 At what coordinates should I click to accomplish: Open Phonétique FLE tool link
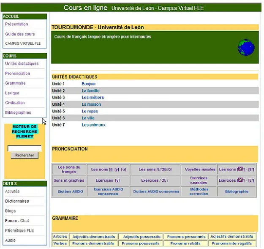pos(19,230)
